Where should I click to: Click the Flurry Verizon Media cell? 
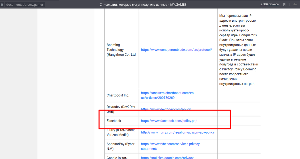pyautogui.click(x=121, y=132)
